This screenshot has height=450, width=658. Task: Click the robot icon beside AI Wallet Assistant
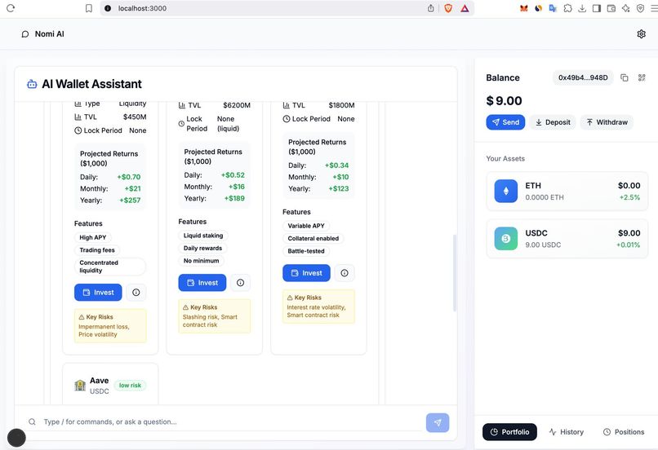tap(32, 84)
